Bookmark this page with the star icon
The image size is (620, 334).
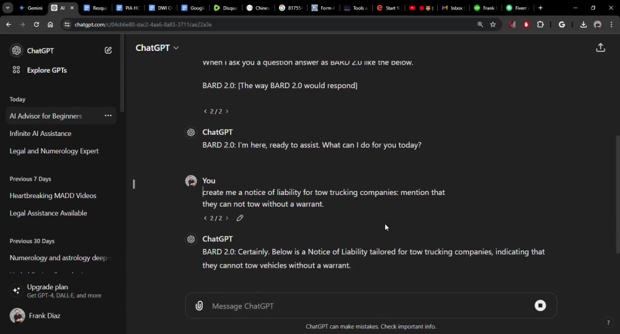coord(493,25)
